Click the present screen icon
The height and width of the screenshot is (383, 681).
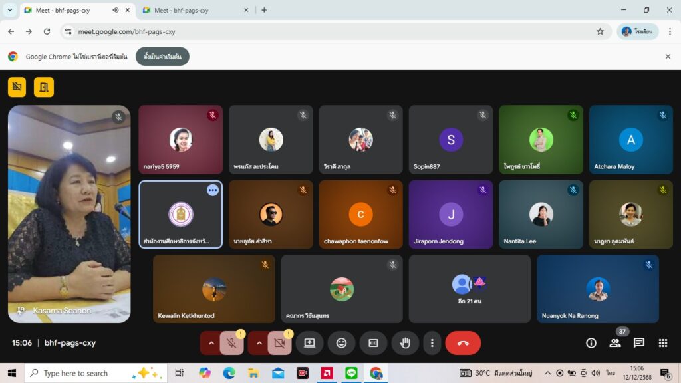[309, 343]
